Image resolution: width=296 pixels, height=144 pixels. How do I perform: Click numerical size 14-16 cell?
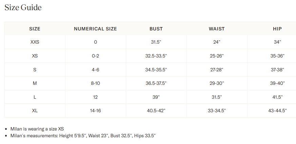pyautogui.click(x=95, y=111)
